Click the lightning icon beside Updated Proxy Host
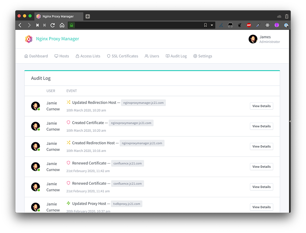 coord(68,203)
